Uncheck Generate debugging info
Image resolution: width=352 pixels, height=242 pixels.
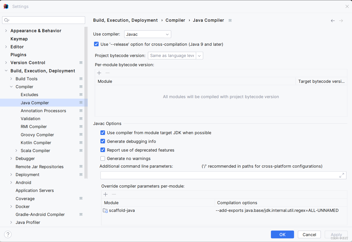[103, 141]
